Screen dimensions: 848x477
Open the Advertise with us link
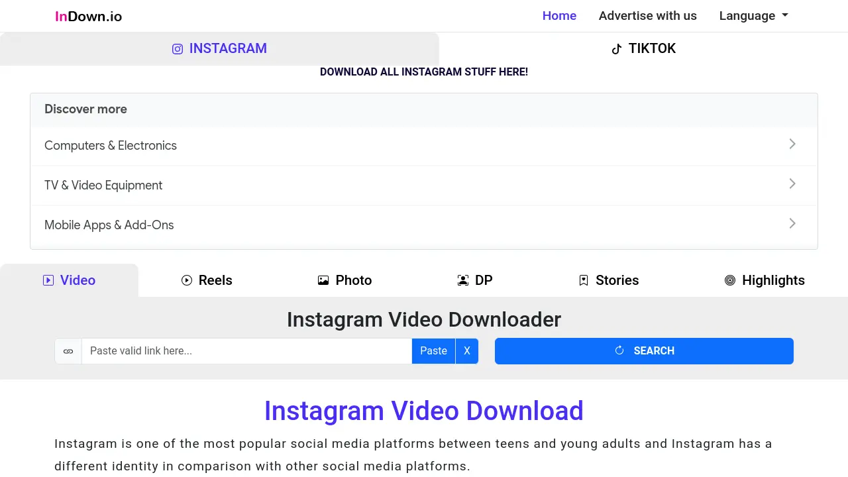(648, 16)
